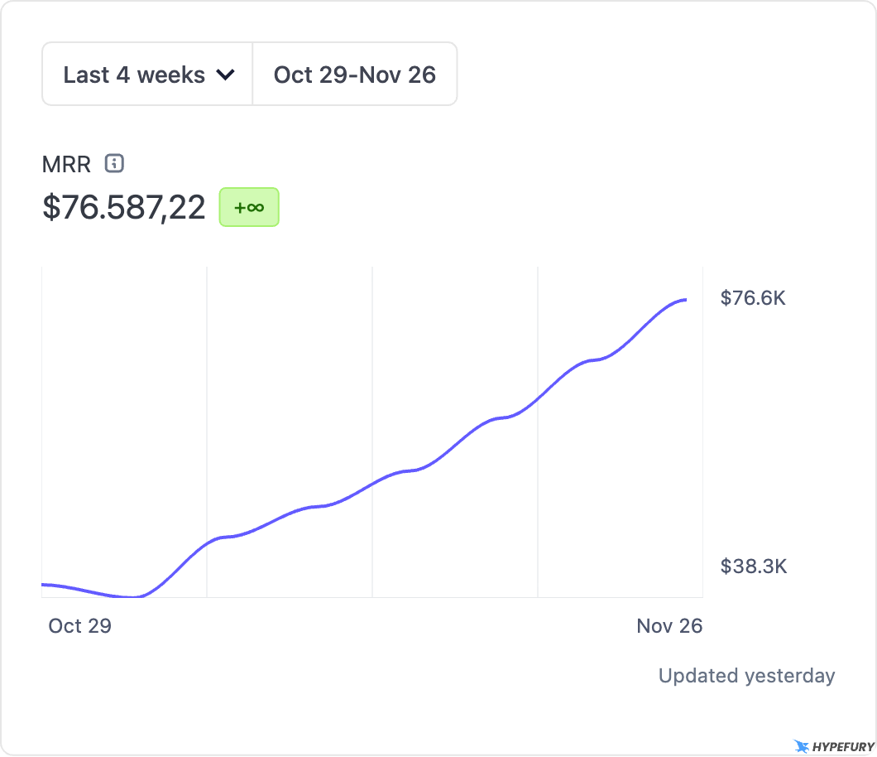Click the MRR metric label
Image resolution: width=877 pixels, height=757 pixels.
click(66, 163)
